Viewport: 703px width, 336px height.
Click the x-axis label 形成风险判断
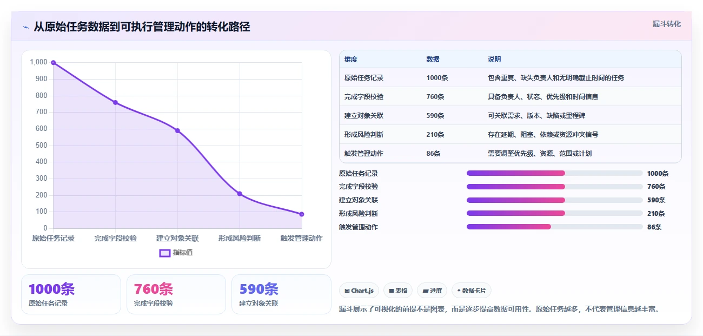pos(240,238)
